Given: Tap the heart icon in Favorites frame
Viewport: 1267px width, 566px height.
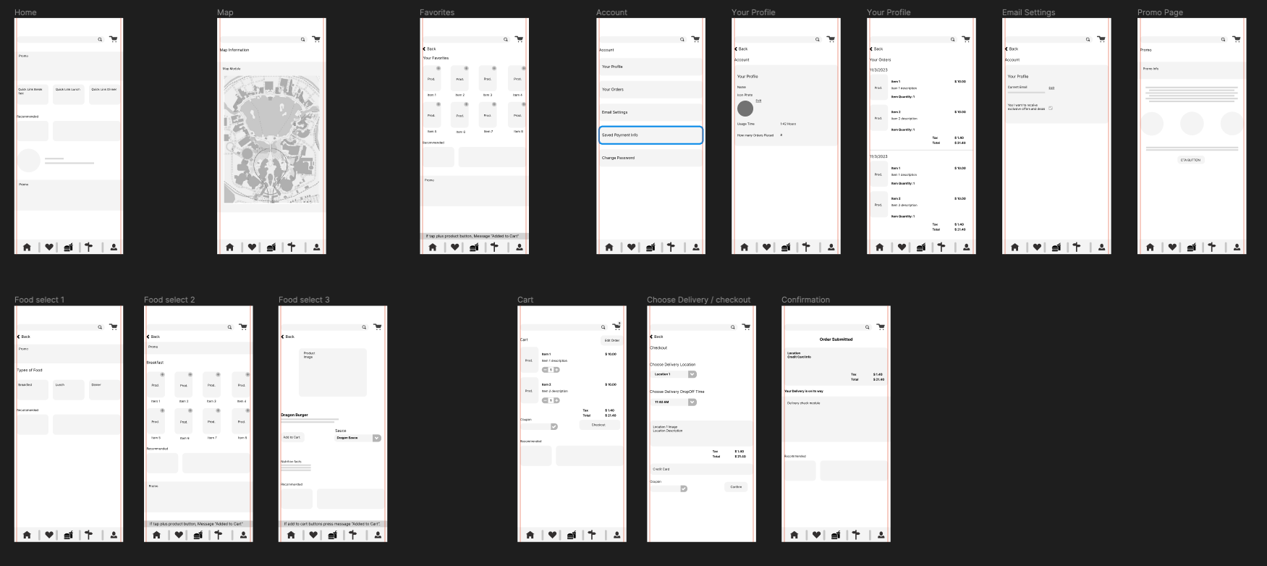Looking at the screenshot, I should [454, 248].
